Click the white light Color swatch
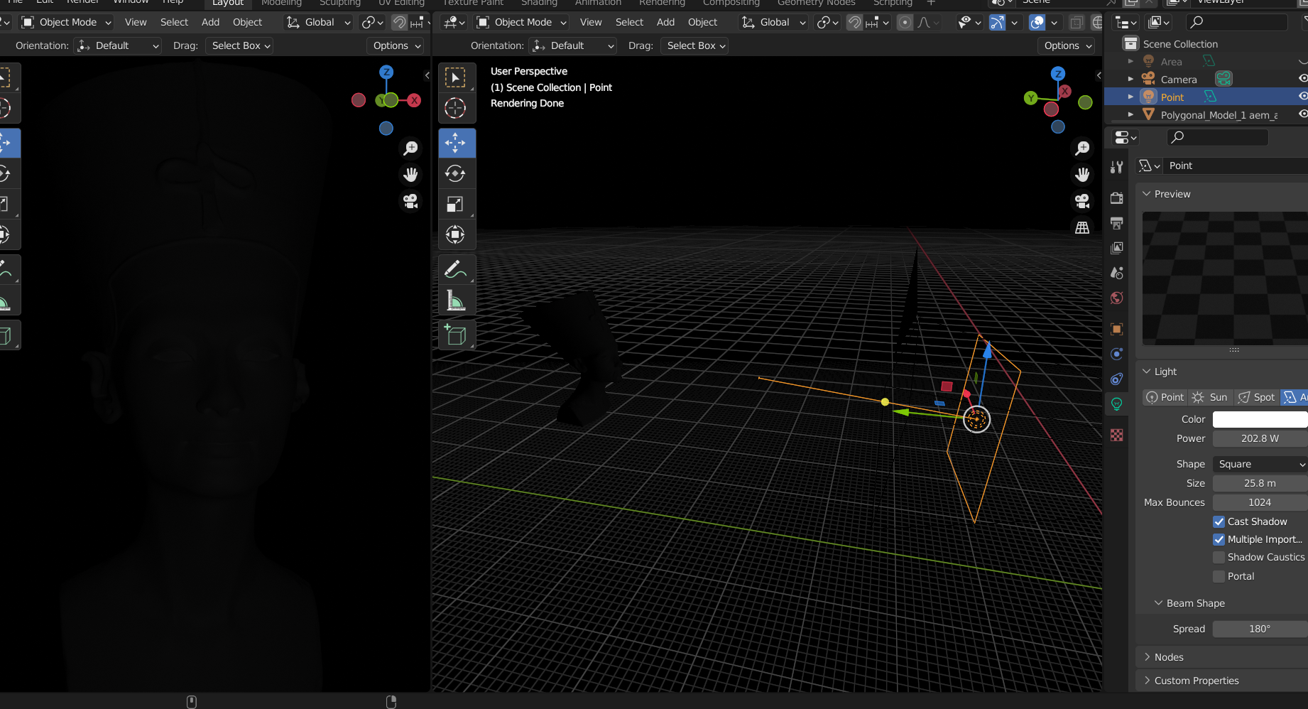 click(1260, 419)
